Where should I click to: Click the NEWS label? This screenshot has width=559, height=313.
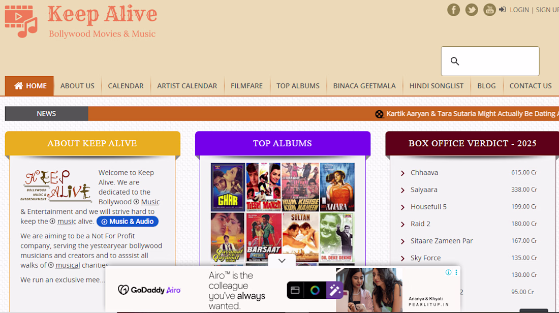click(x=46, y=114)
